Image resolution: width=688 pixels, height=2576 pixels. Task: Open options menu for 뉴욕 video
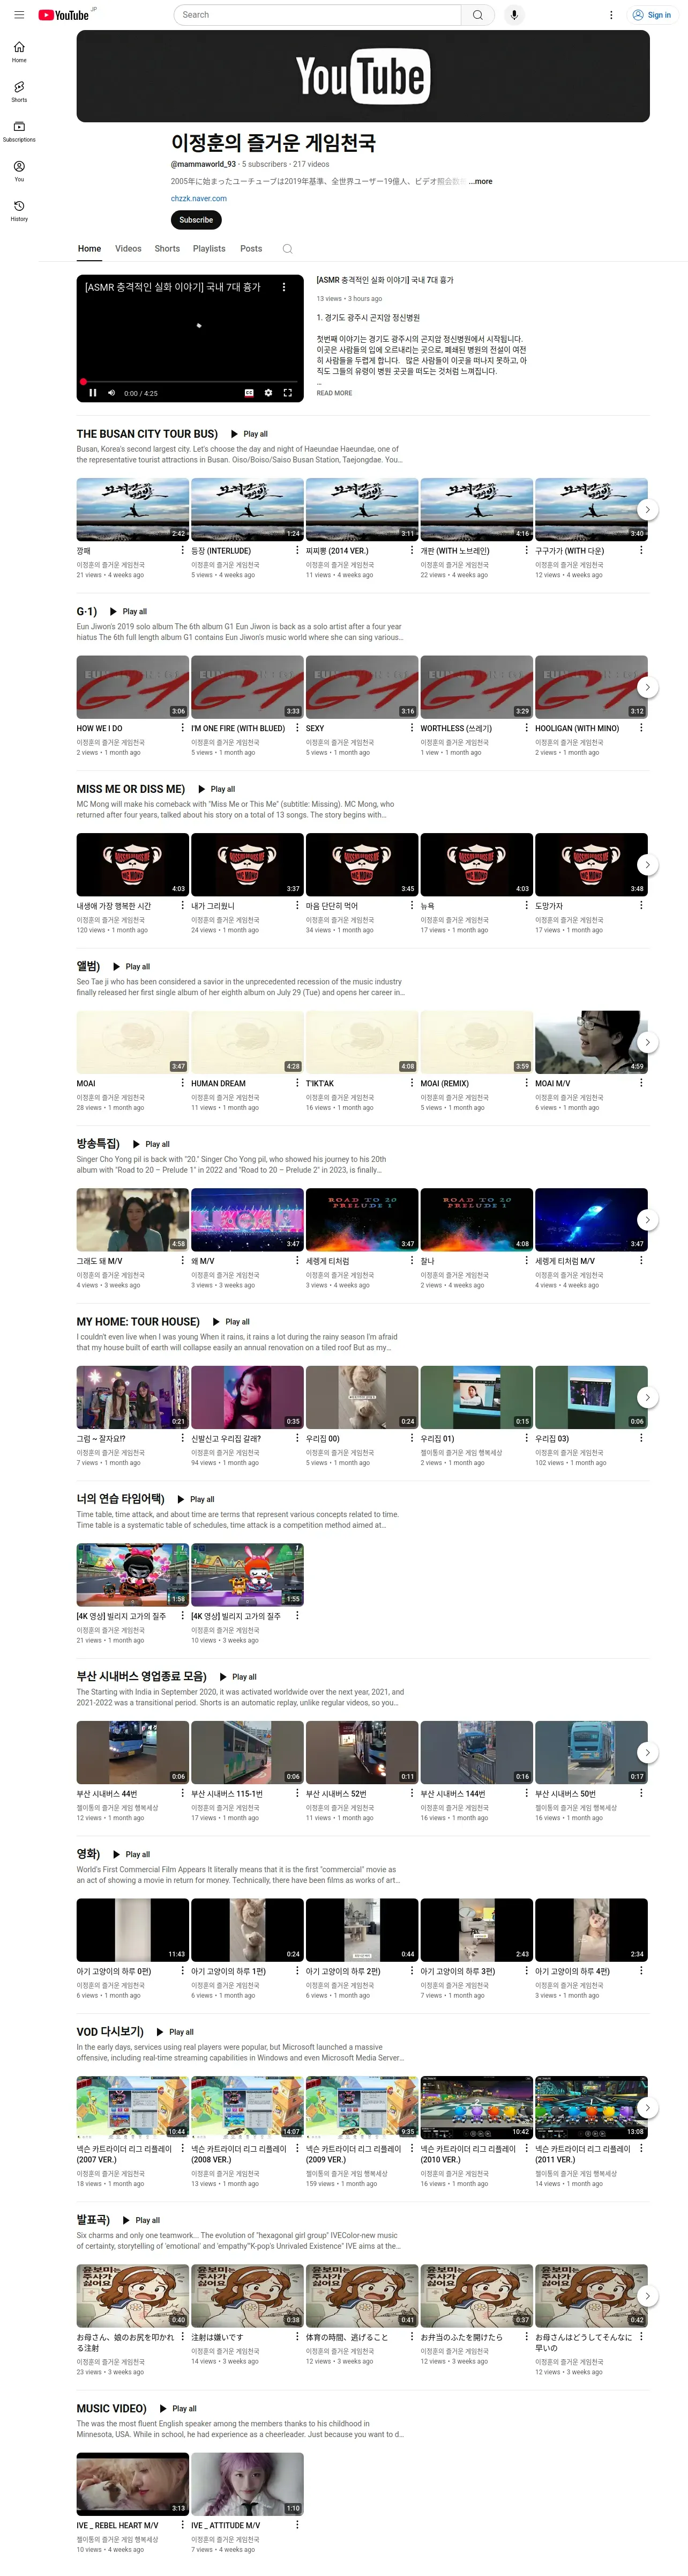point(526,905)
